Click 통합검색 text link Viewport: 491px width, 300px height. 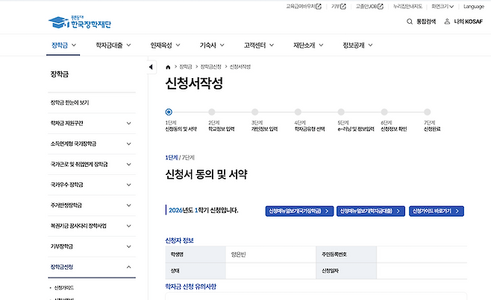(426, 22)
